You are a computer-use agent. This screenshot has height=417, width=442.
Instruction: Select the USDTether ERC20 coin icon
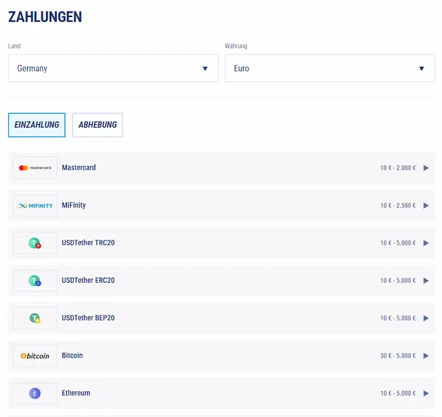tap(35, 281)
